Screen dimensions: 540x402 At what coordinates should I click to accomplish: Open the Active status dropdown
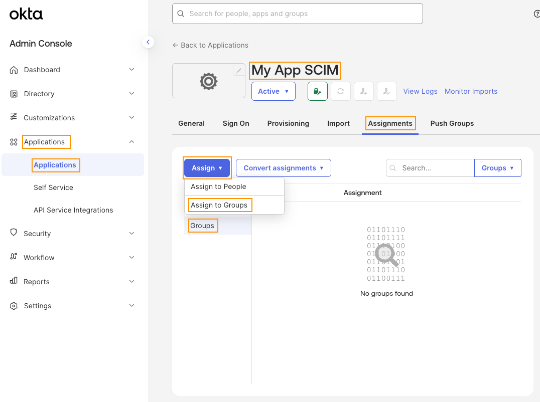click(x=274, y=91)
